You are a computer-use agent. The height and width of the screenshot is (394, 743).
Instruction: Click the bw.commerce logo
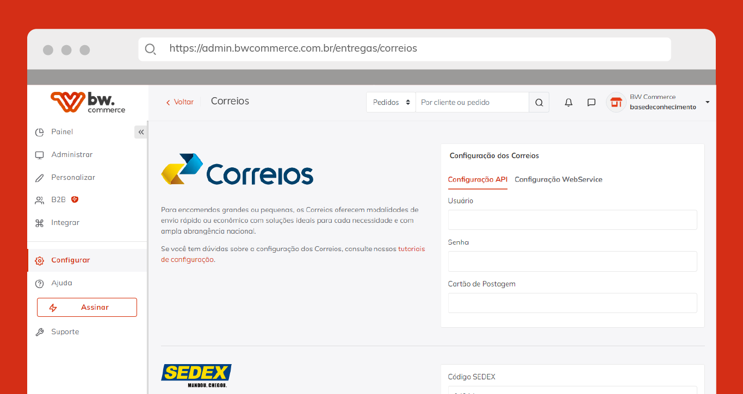tap(88, 102)
